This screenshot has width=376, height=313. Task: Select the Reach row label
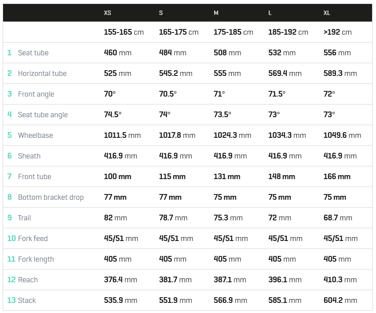[28, 280]
